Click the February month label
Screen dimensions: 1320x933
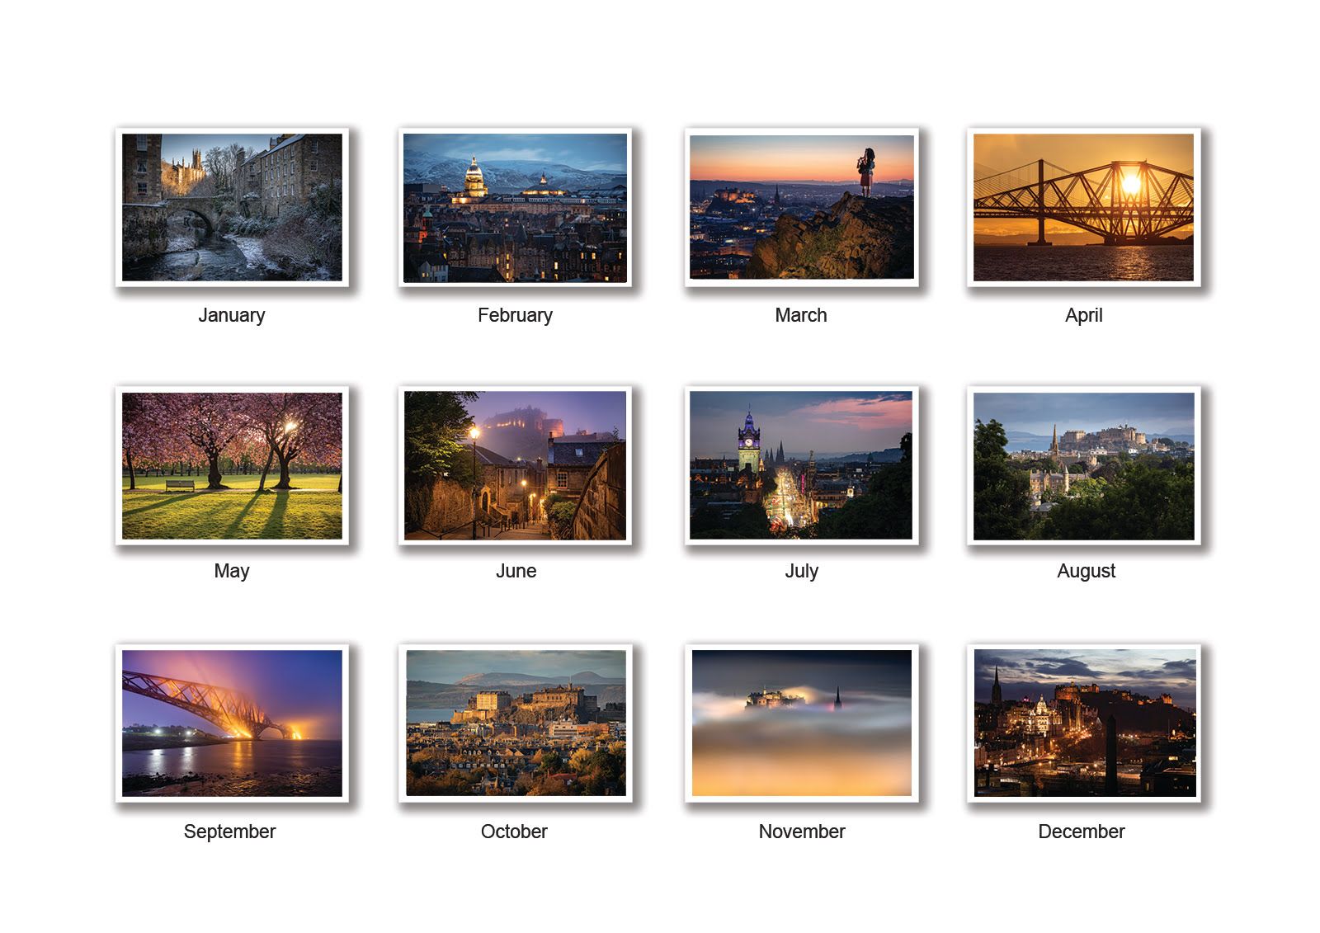point(515,315)
